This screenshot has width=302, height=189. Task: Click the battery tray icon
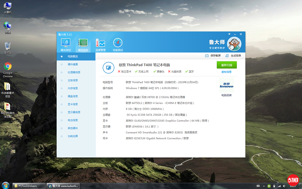(274, 186)
